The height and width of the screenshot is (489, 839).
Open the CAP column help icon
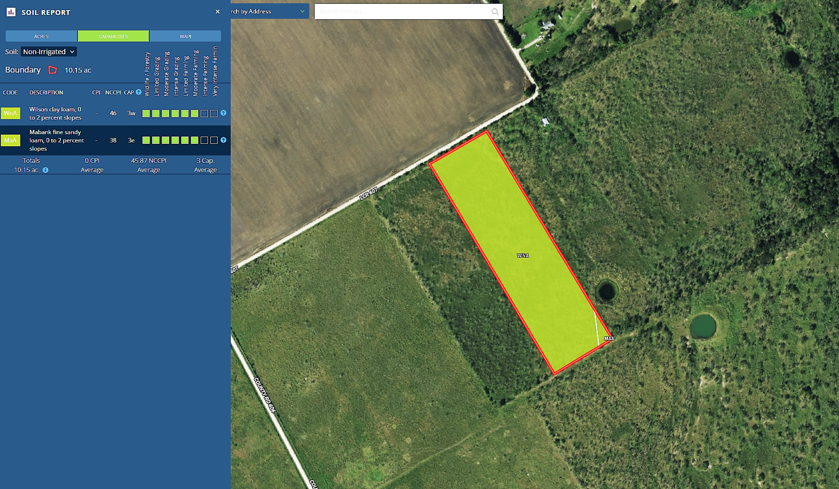tap(139, 92)
